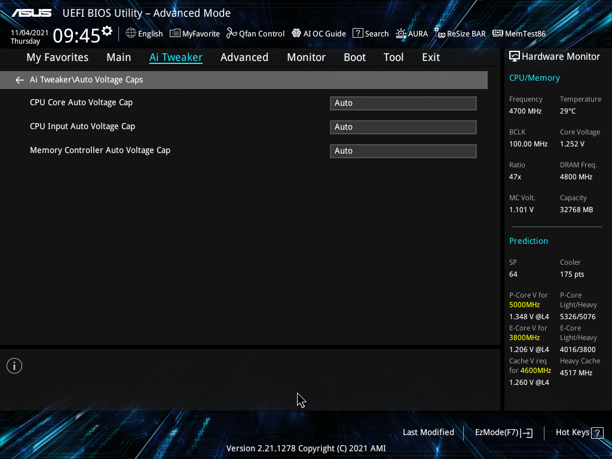Viewport: 612px width, 459px height.
Task: Click the yellow 5000MHz P-Core value
Action: (x=524, y=304)
